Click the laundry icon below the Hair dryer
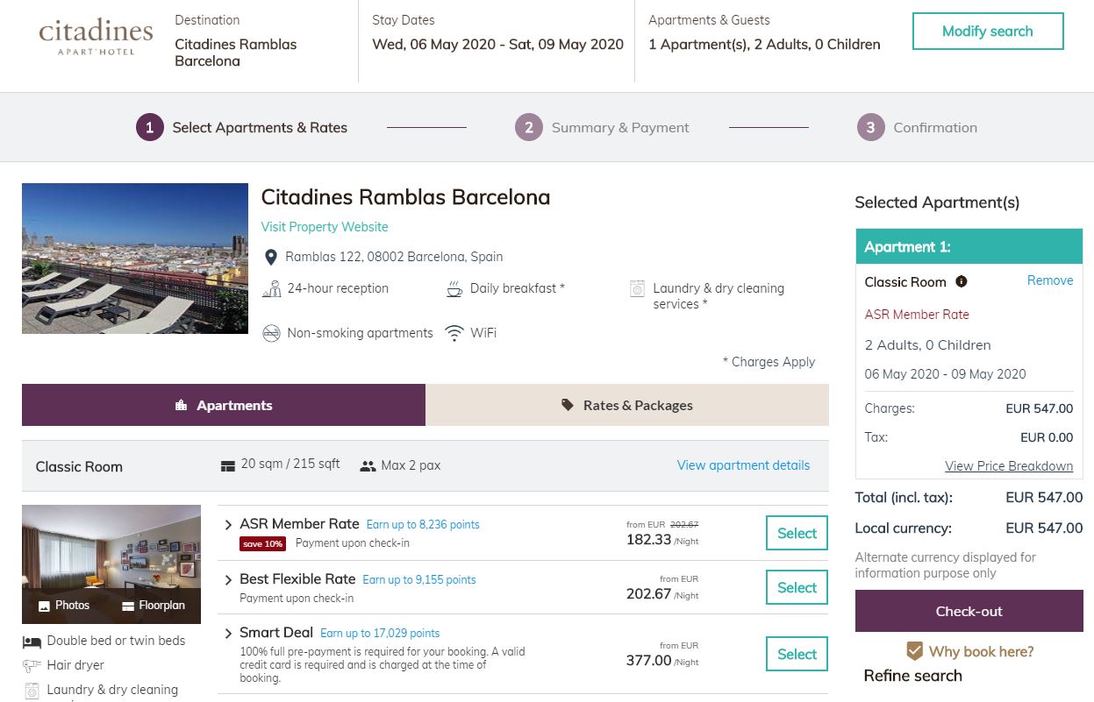 coord(32,691)
